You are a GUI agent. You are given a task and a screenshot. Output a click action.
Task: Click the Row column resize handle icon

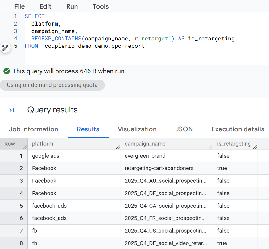[25, 147]
